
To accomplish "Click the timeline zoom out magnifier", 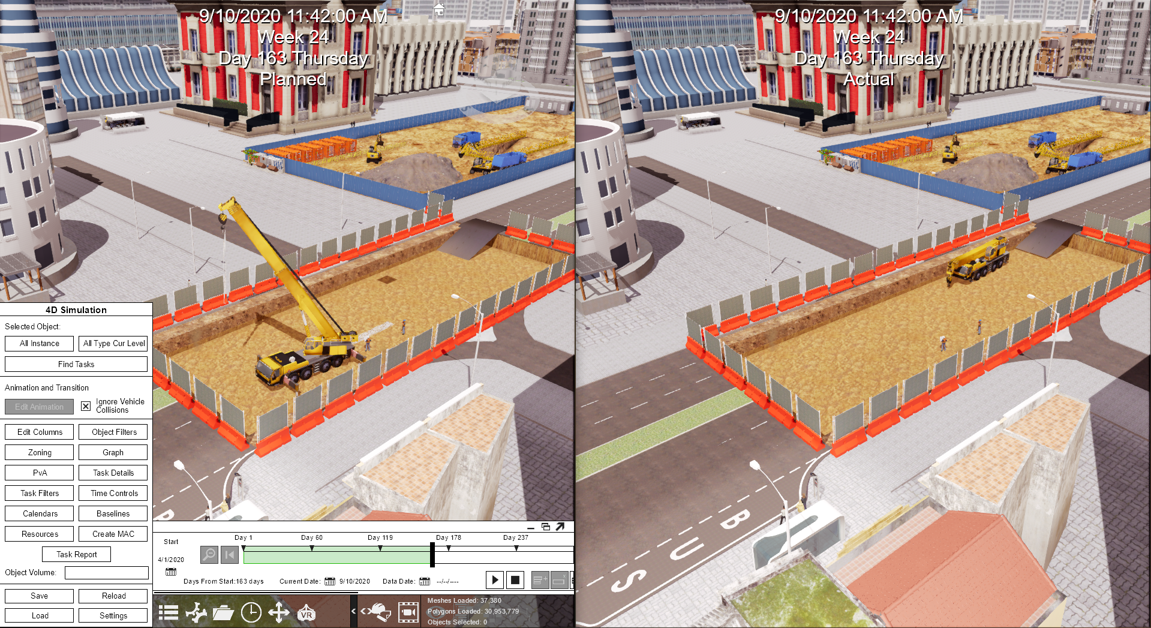I will [x=209, y=554].
